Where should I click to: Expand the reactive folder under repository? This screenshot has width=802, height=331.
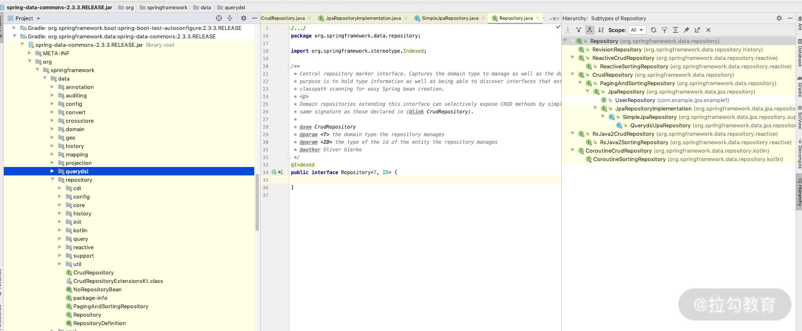[x=60, y=247]
